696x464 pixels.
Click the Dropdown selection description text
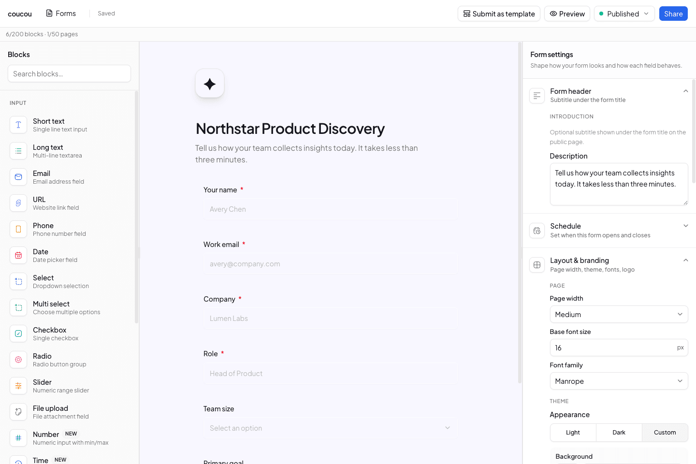point(61,286)
